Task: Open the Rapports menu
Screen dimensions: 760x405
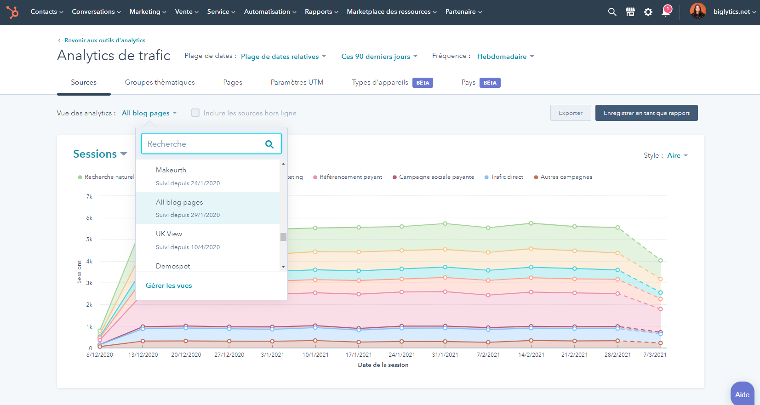Action: tap(321, 12)
